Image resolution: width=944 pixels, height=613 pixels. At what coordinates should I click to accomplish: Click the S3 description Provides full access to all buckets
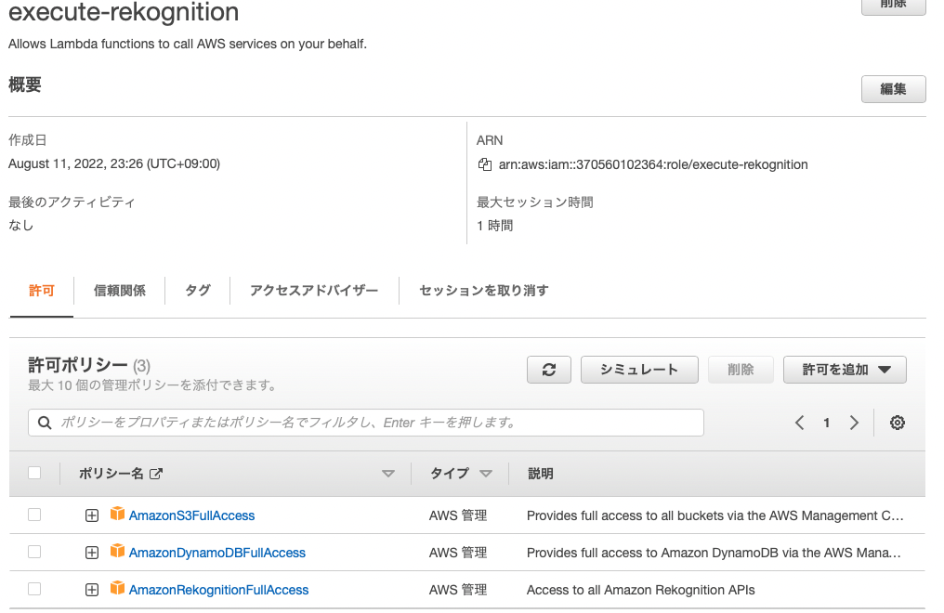click(715, 515)
